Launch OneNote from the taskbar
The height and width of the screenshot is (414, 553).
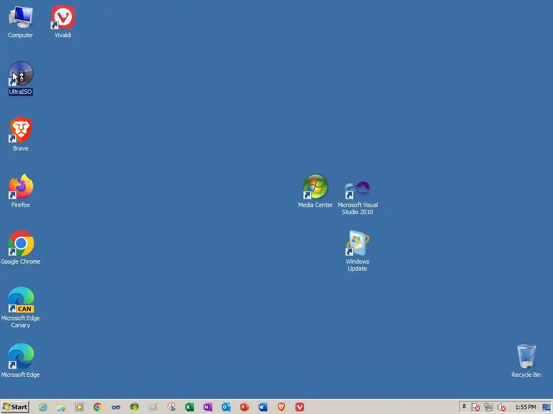click(208, 408)
